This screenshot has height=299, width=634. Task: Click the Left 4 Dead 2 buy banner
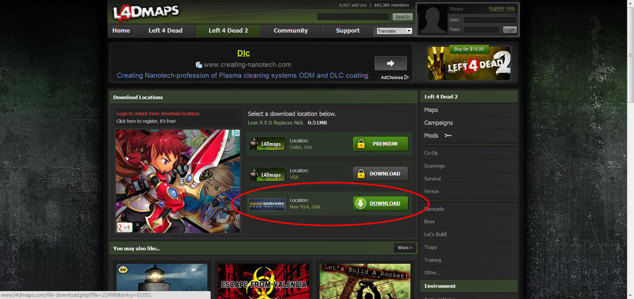pos(469,64)
